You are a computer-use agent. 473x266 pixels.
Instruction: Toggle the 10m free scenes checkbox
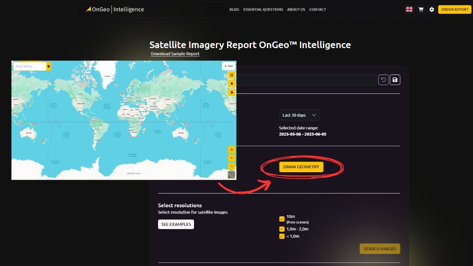pyautogui.click(x=282, y=219)
